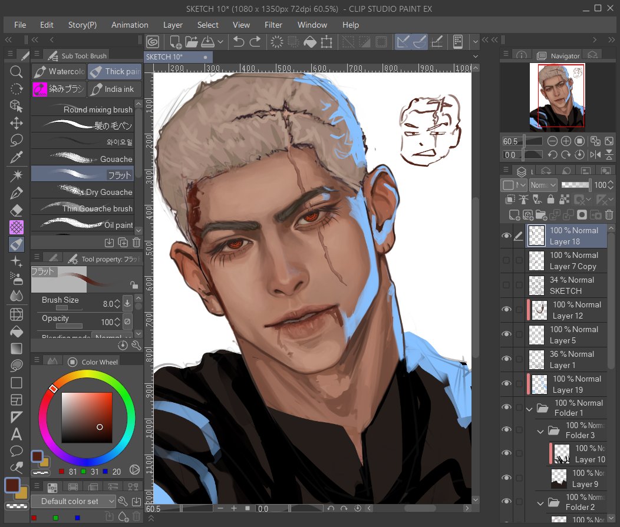Collapse Folder 1 in layer list
The image size is (620, 527).
pyautogui.click(x=529, y=409)
